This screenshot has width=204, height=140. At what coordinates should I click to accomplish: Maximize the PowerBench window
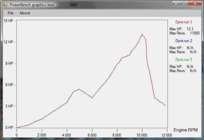(184, 3)
